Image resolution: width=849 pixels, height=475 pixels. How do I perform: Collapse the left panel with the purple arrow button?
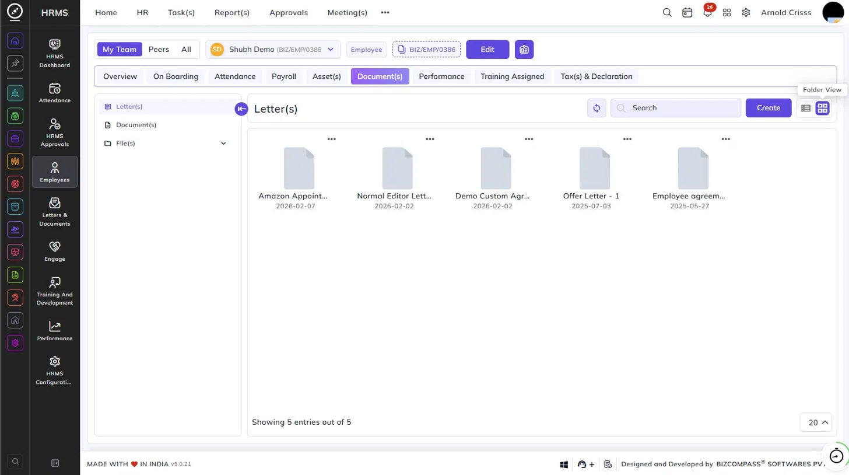[x=241, y=109]
